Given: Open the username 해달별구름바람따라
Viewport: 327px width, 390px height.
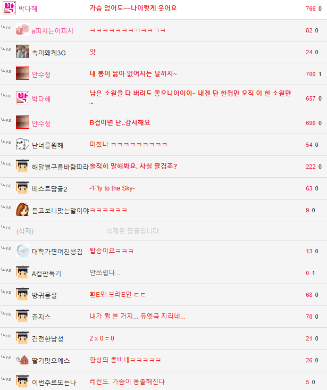Looking at the screenshot, I should point(60,167).
